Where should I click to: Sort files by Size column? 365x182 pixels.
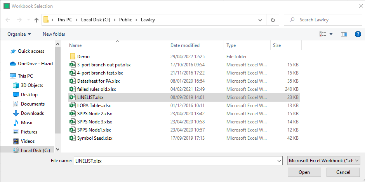point(277,45)
